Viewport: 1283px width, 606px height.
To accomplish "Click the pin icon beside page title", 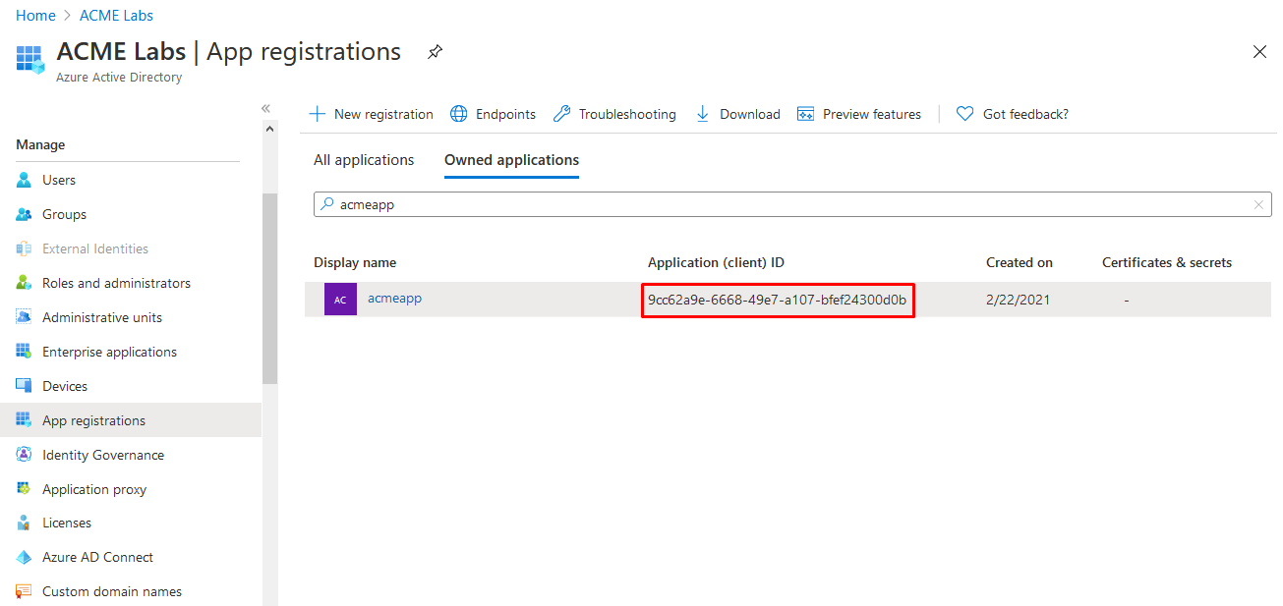I will 435,52.
